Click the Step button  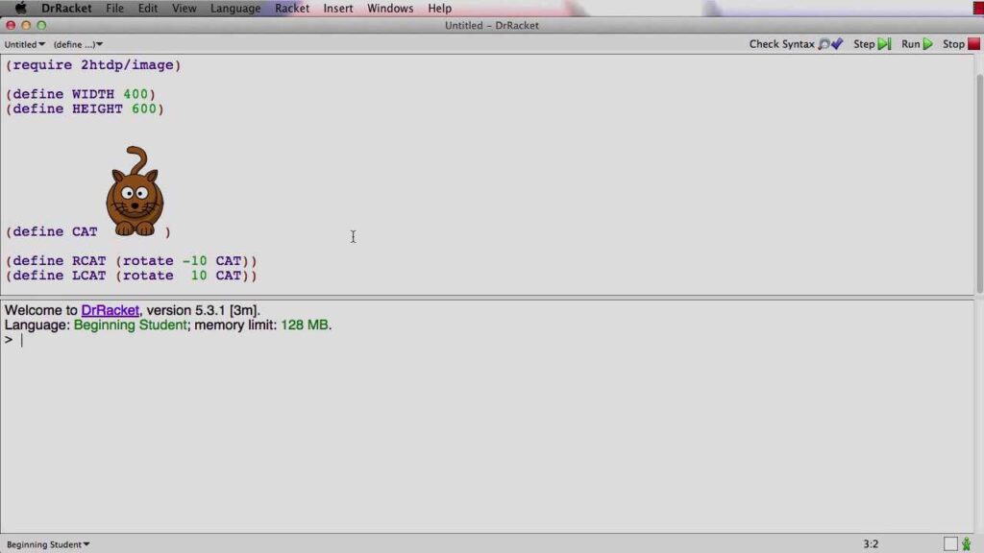click(x=872, y=44)
